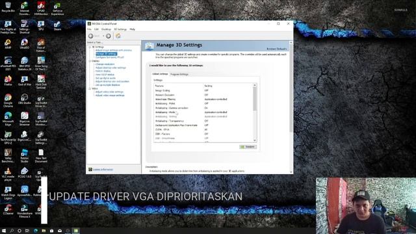Click the settings list scrollbar thumb

click(255, 99)
